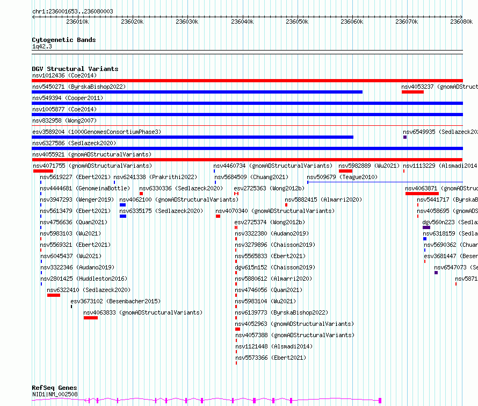Select the esv2725363 (Wong2012b) label

coord(269,188)
